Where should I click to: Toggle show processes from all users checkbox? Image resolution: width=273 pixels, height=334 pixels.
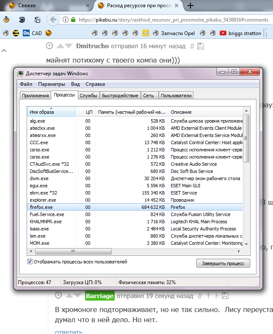coord(30,262)
